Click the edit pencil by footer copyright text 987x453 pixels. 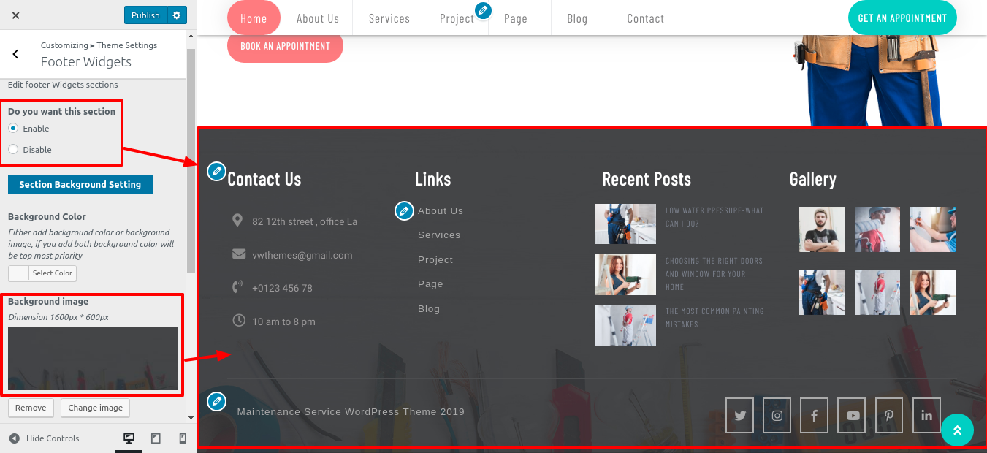tap(216, 401)
